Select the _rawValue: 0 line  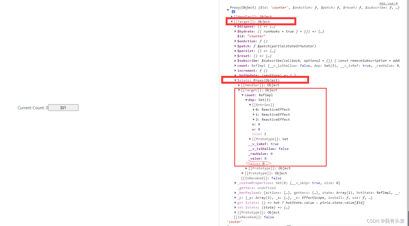260,154
